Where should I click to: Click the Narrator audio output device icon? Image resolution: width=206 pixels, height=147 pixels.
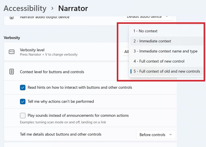click(11, 17)
